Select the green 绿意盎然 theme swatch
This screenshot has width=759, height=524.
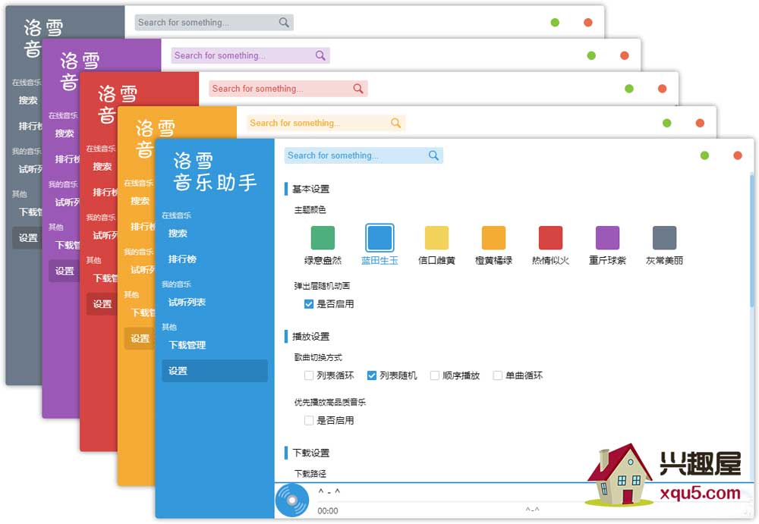[x=323, y=237]
